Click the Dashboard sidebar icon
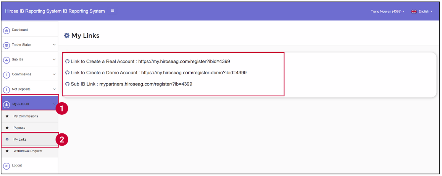The height and width of the screenshot is (176, 442). coord(6,30)
